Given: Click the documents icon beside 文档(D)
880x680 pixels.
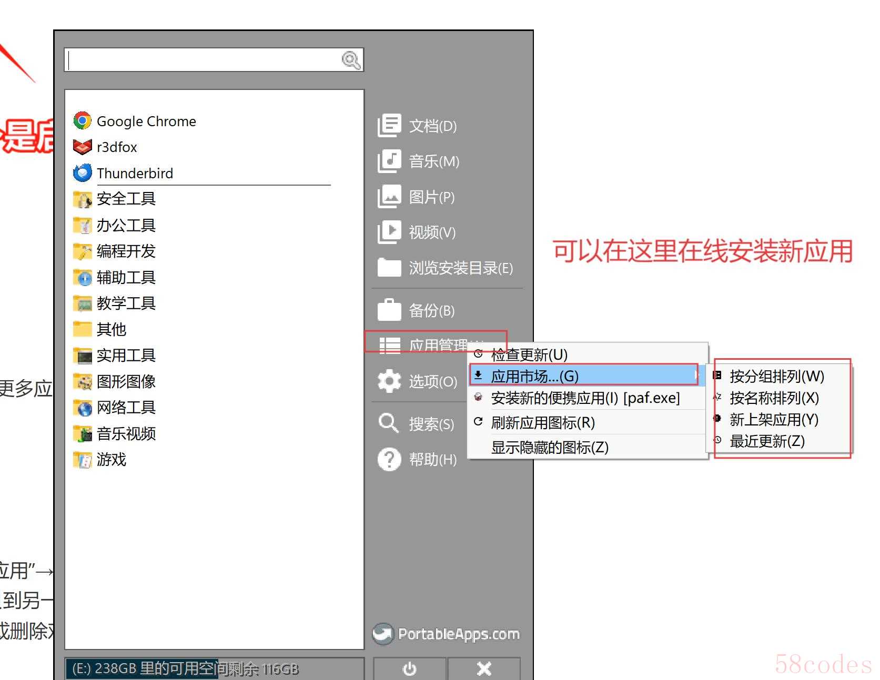Looking at the screenshot, I should point(389,125).
